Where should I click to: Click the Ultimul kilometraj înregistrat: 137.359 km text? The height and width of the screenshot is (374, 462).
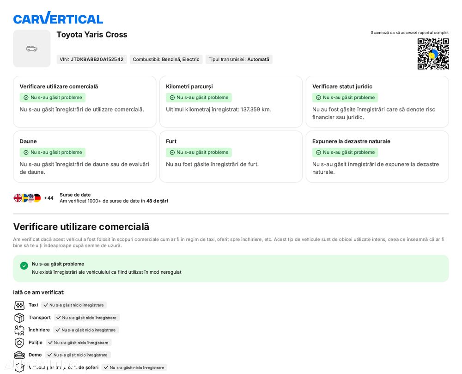(x=219, y=110)
